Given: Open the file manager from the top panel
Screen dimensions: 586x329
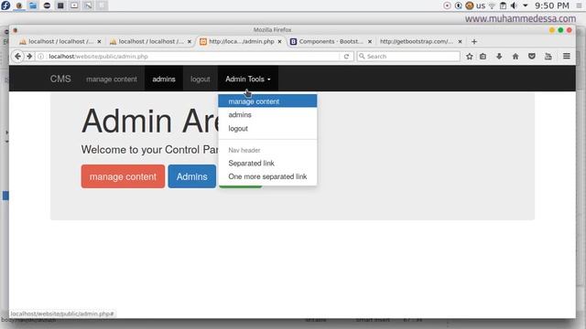Looking at the screenshot, I should [33, 5].
